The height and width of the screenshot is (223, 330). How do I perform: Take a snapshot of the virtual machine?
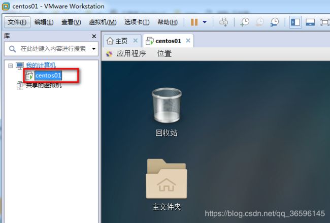[x=245, y=22]
